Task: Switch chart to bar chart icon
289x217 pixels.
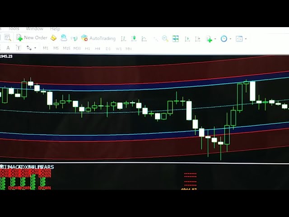Action: (123, 39)
